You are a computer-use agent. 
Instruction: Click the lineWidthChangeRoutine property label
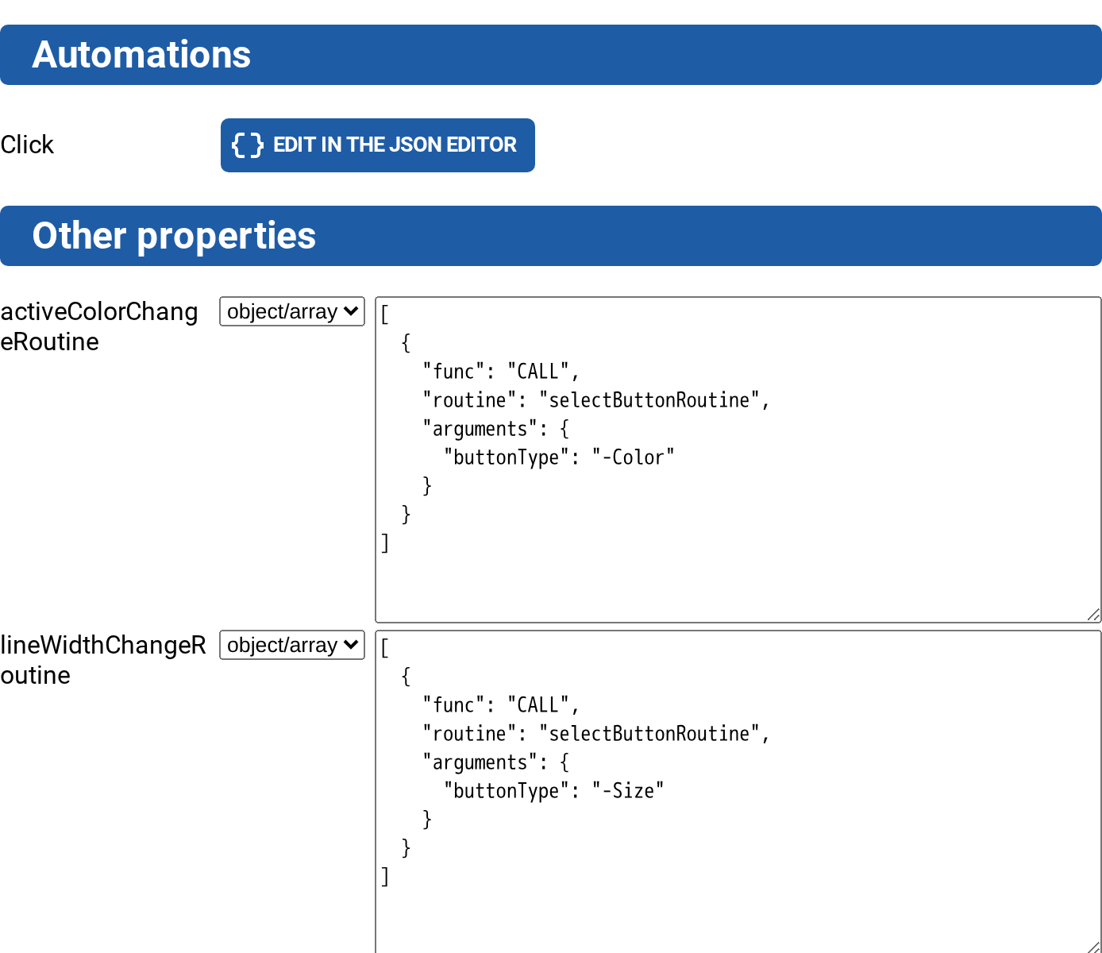tap(103, 660)
